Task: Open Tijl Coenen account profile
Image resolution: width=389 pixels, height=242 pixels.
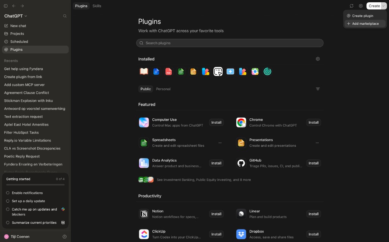Action: point(17,237)
